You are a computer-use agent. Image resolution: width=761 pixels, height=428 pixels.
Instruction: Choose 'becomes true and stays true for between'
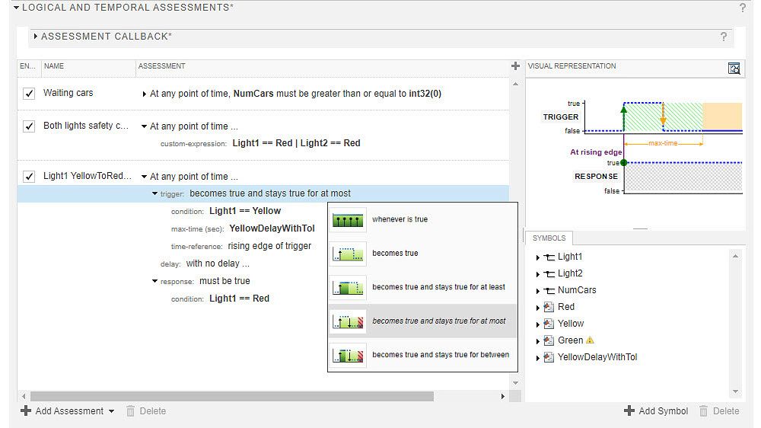click(440, 355)
